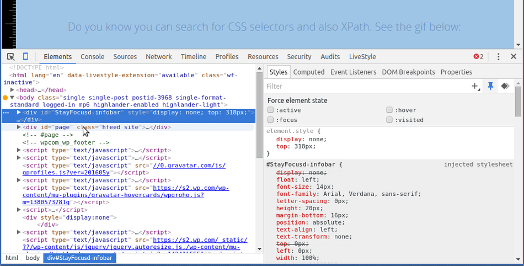Screen dimensions: 524x266
Task: Switch to the Console tab
Action: click(x=92, y=57)
